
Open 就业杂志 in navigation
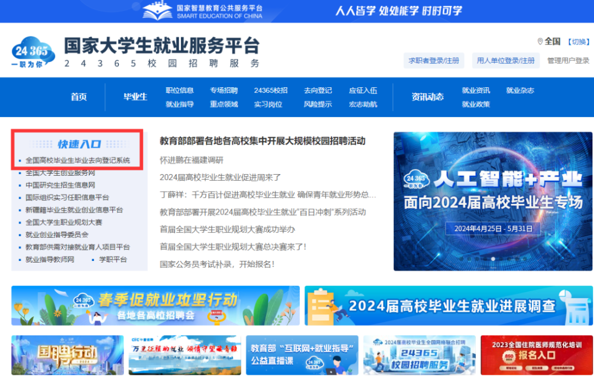coord(520,91)
